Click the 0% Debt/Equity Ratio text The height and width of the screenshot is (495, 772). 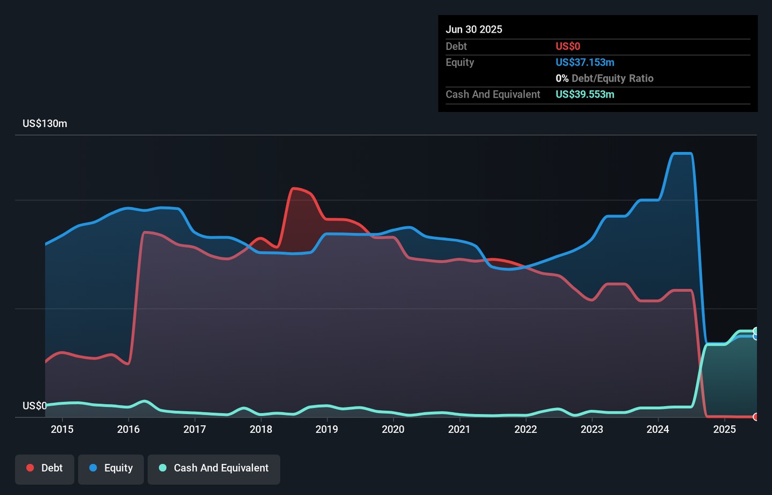coord(604,78)
